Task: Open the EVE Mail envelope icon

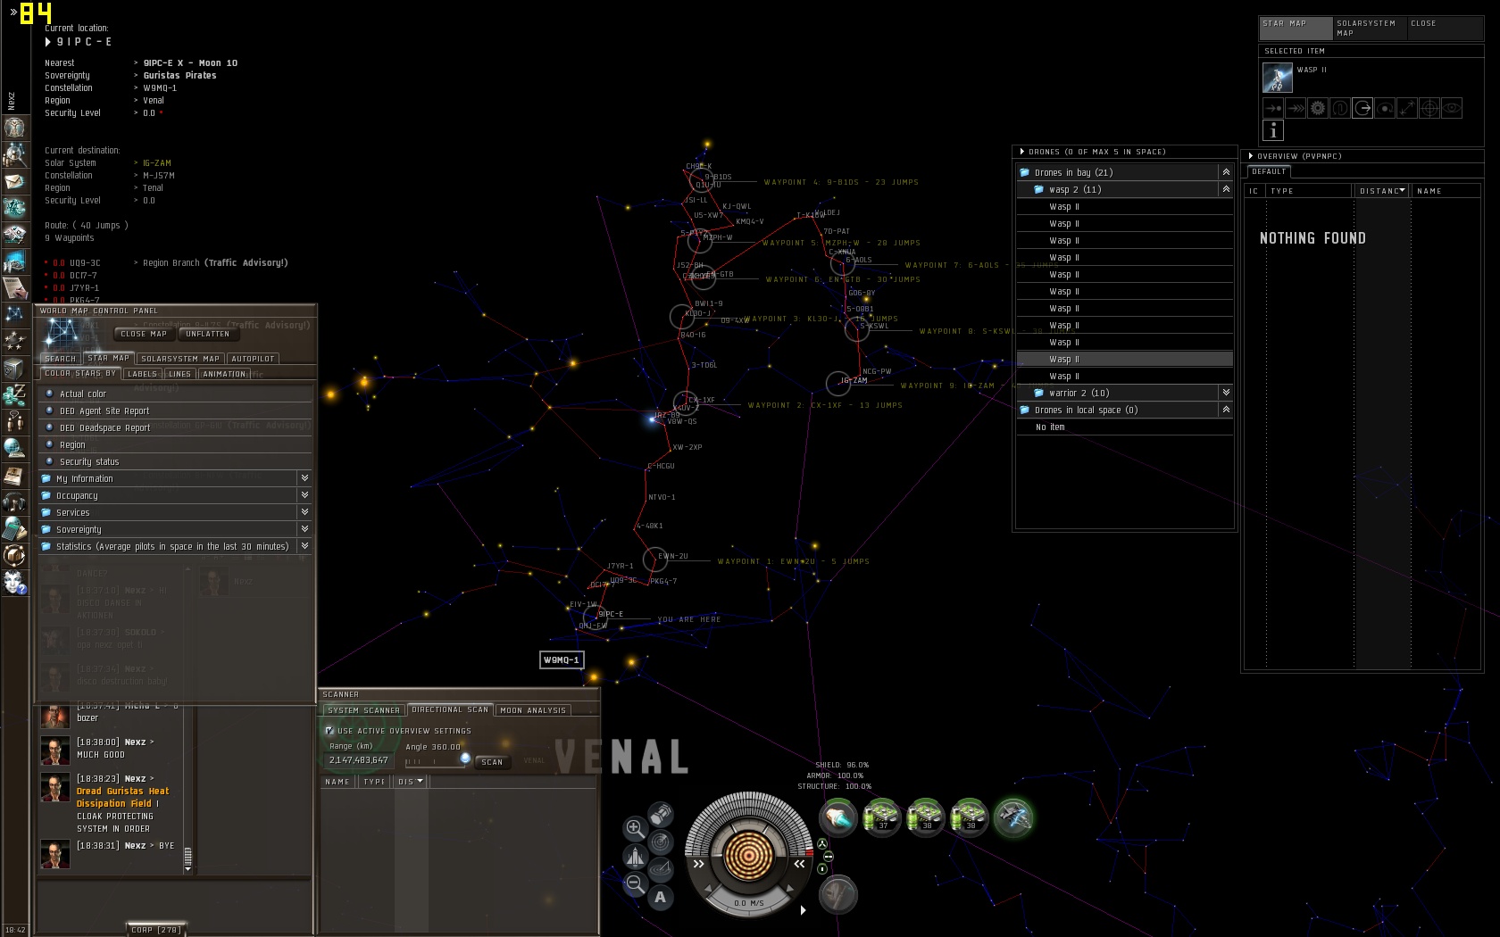Action: coord(14,182)
